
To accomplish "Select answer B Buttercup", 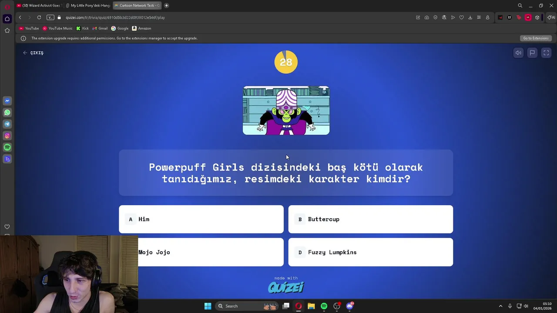I will coord(370,219).
